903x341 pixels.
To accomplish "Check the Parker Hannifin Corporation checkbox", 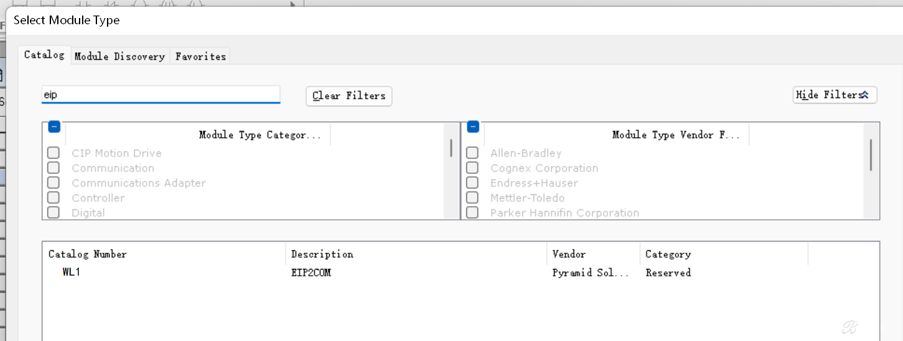I will click(473, 212).
